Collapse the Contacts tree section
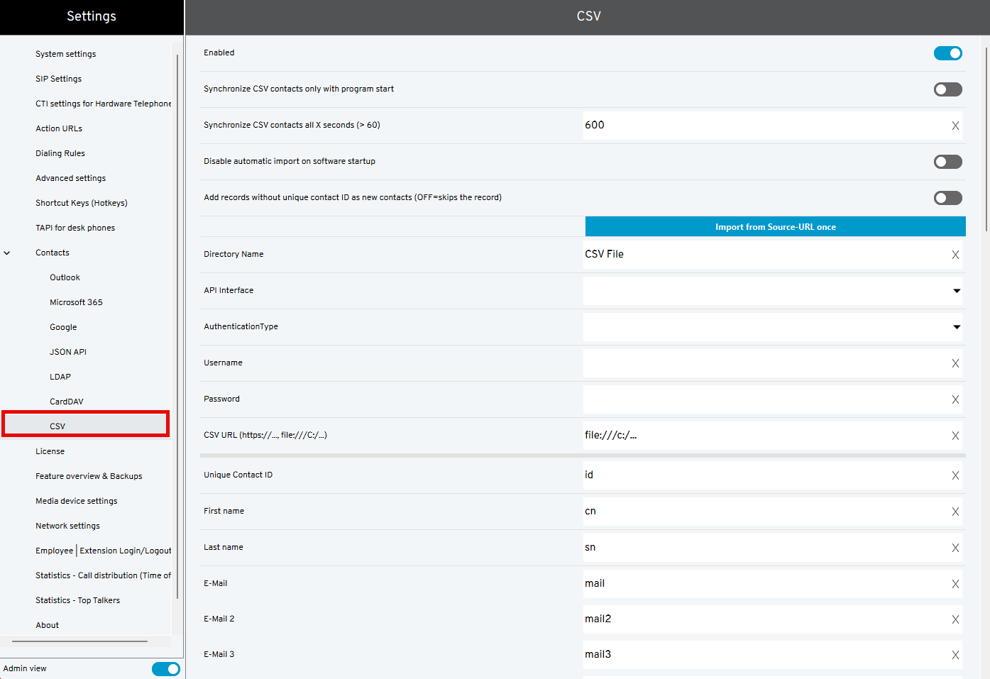 tap(7, 253)
